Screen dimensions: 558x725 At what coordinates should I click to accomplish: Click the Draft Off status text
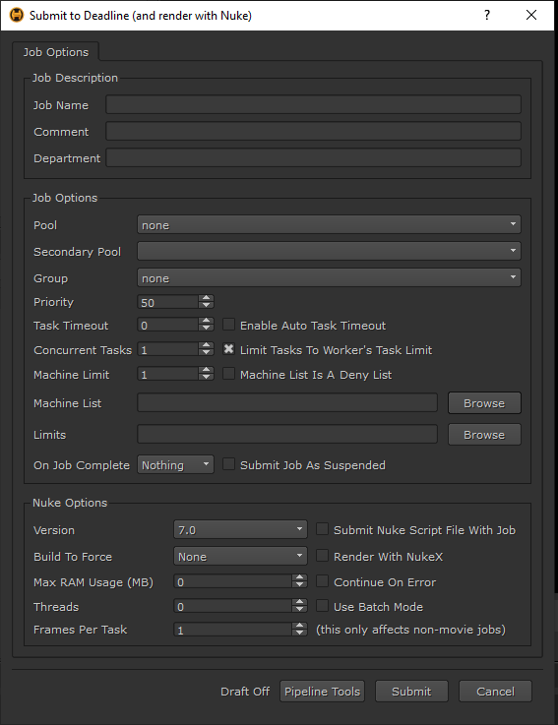tap(245, 692)
